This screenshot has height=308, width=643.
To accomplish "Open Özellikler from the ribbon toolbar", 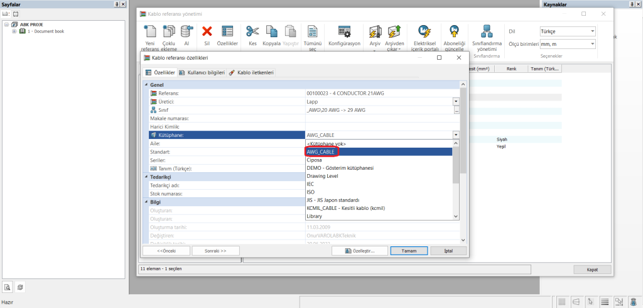I will point(227,31).
